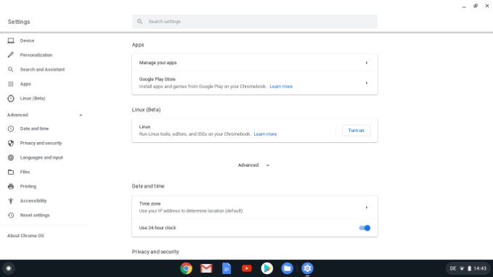Select Files in the sidebar

tap(25, 172)
